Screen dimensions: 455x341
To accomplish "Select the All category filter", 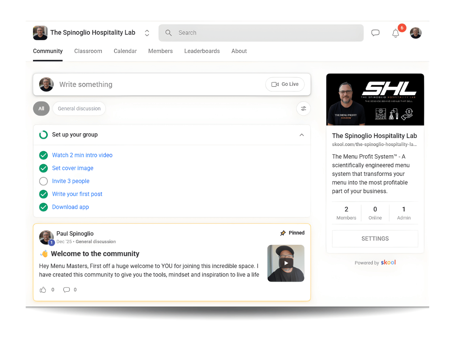I will click(41, 108).
